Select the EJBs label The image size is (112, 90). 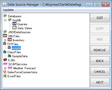[12, 60]
